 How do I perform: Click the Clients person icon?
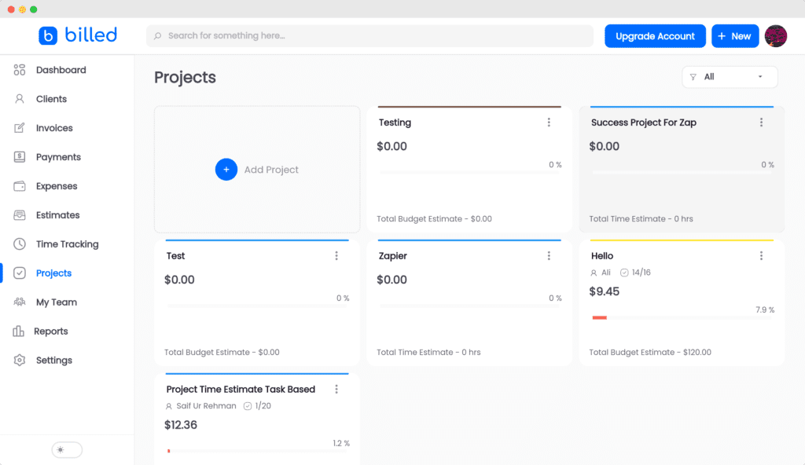20,99
